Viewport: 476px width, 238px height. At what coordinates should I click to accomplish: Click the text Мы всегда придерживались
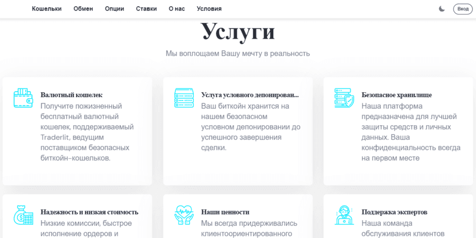click(x=249, y=223)
